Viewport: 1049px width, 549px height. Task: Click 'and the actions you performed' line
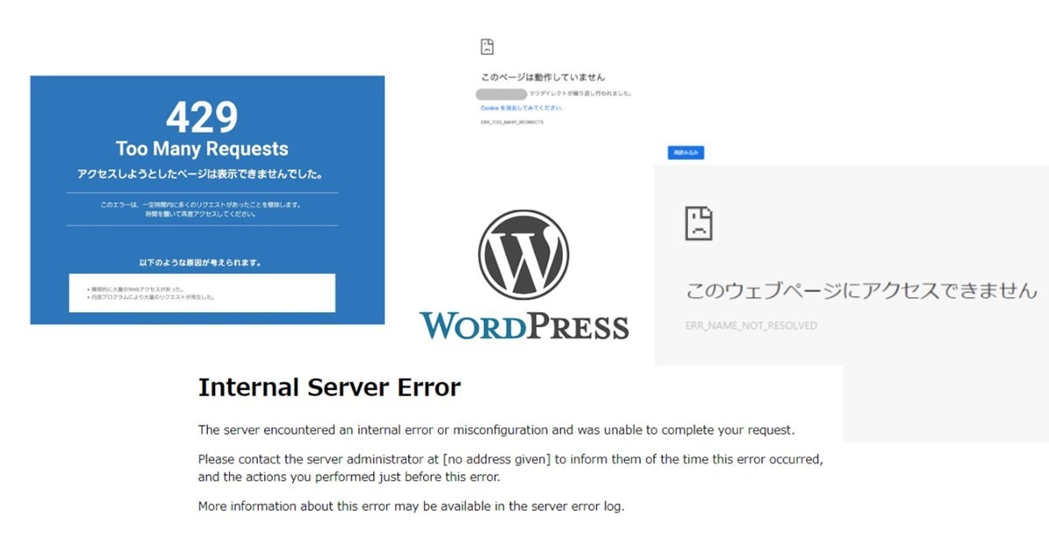pyautogui.click(x=349, y=476)
